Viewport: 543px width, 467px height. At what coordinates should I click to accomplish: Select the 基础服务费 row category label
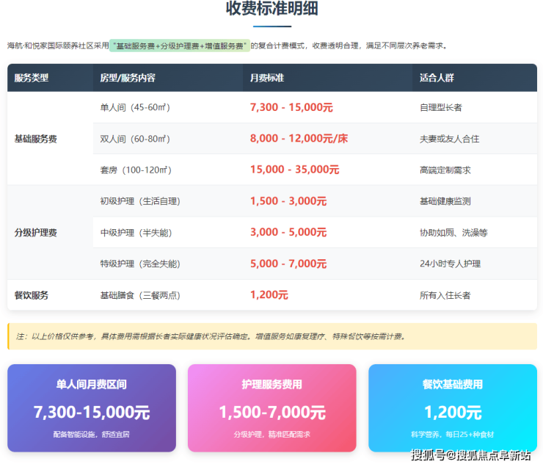click(36, 139)
